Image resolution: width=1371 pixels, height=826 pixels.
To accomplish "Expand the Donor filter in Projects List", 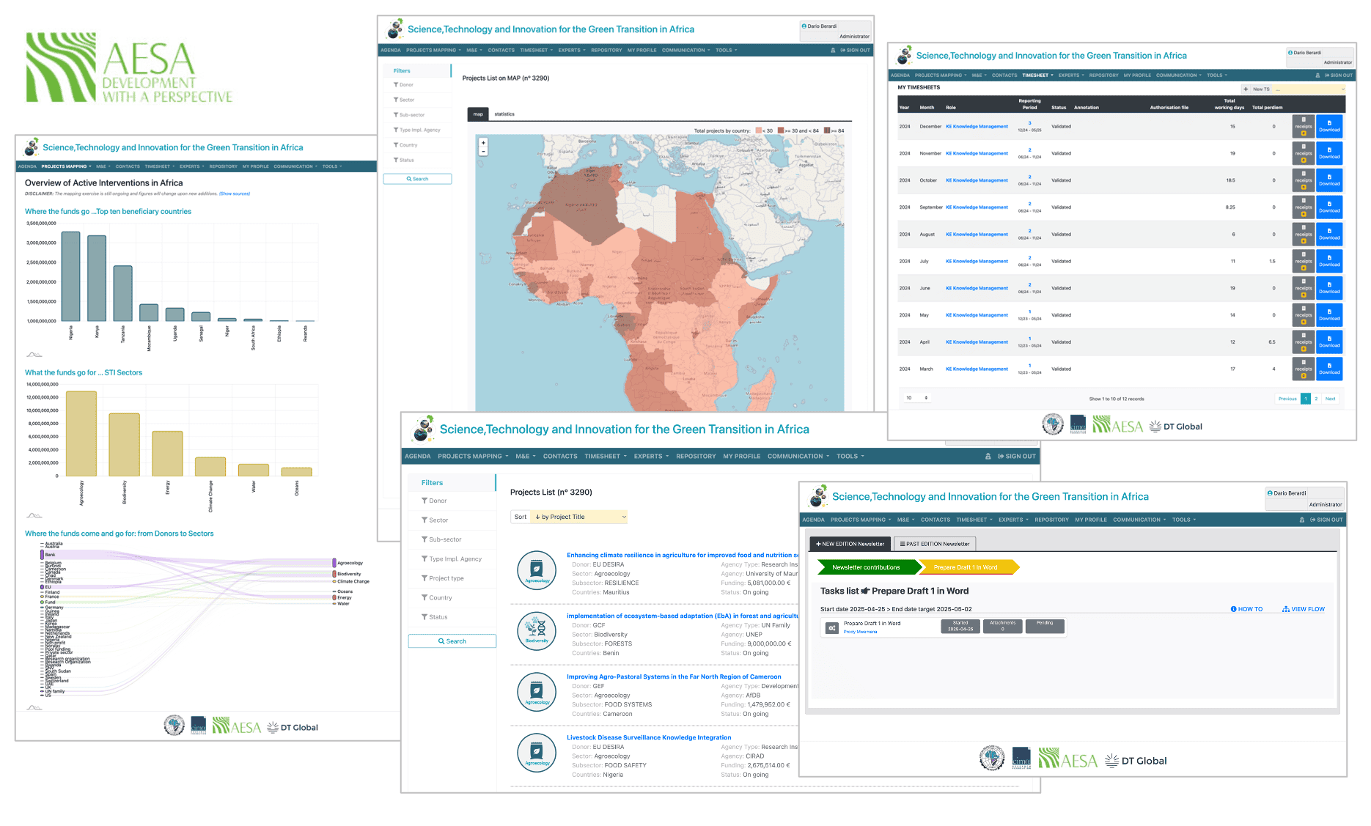I will click(x=438, y=501).
